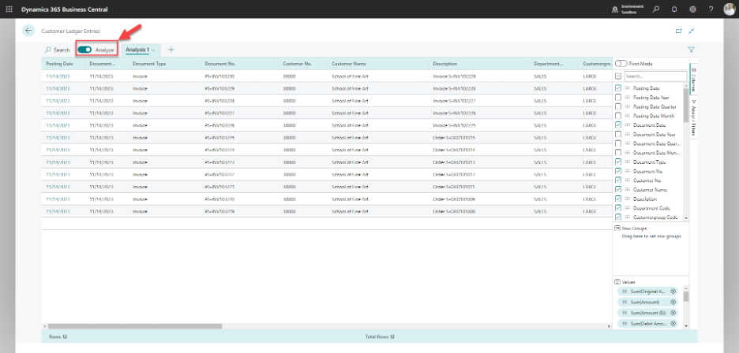The height and width of the screenshot is (353, 739).
Task: Enable Pivot Mode toggle
Action: [x=621, y=64]
